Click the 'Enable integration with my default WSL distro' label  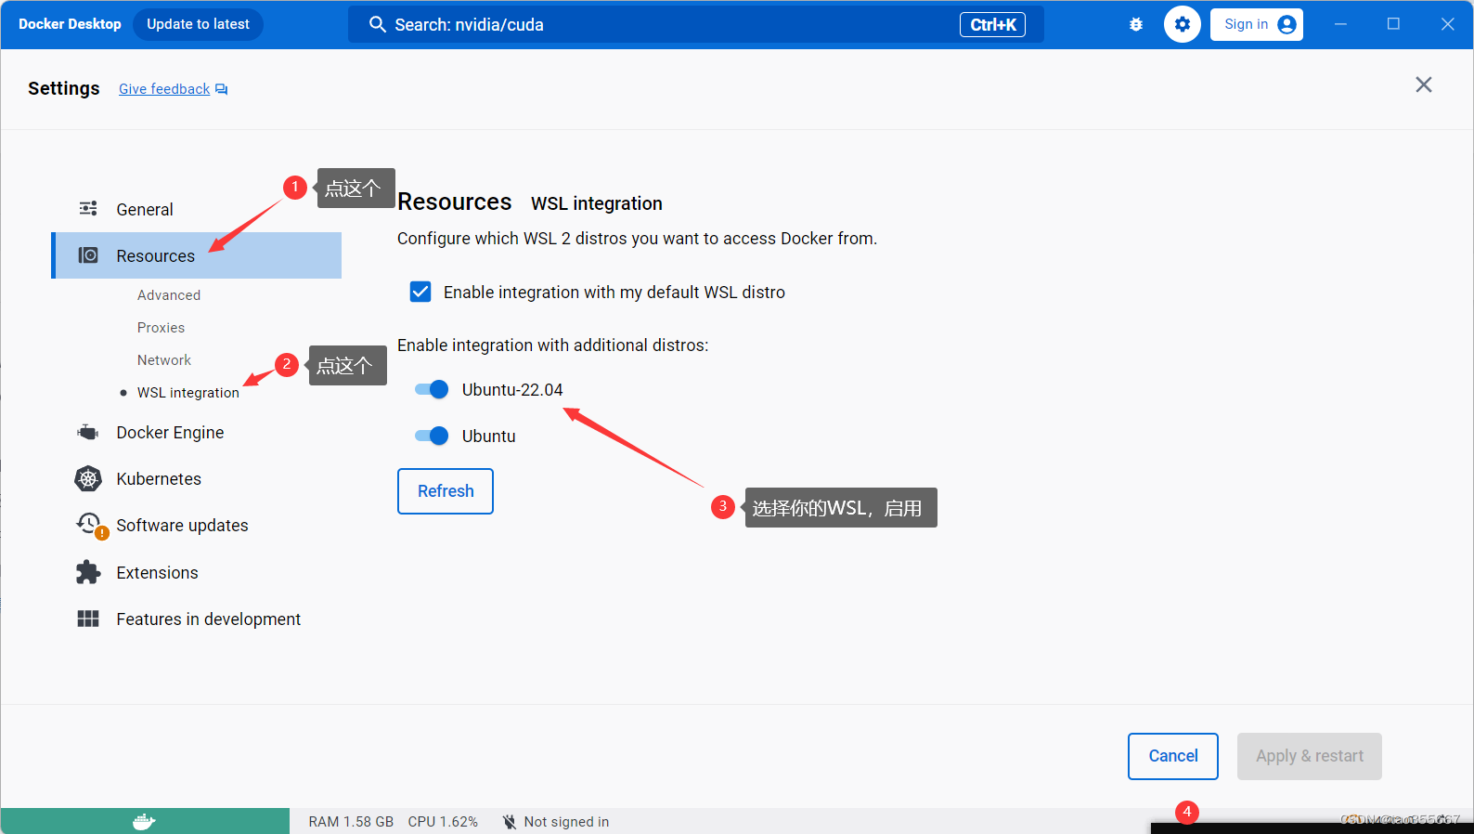coord(614,293)
